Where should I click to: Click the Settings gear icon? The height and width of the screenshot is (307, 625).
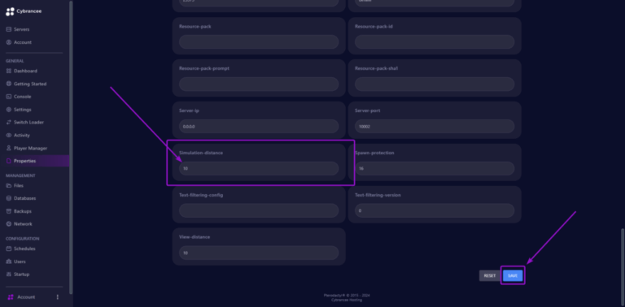9,110
